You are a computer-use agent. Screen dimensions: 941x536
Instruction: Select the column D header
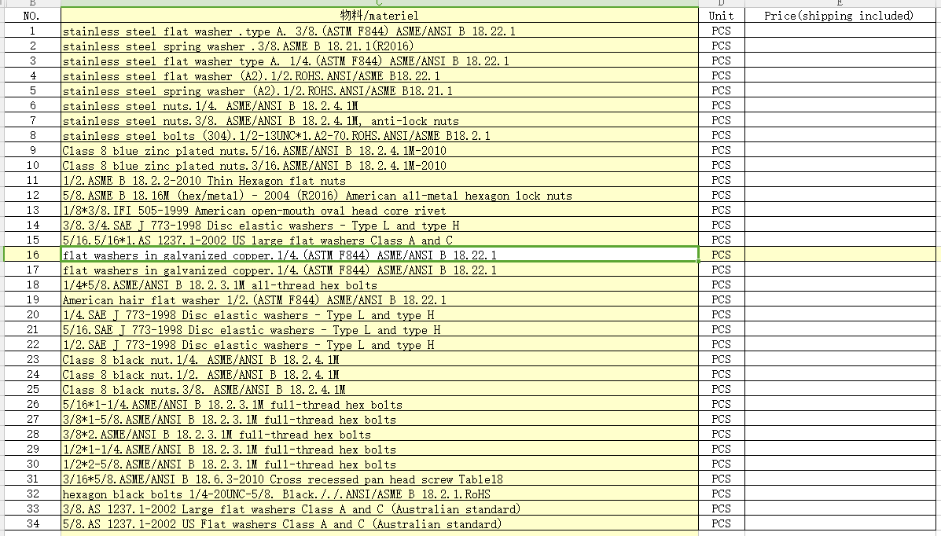721,3
